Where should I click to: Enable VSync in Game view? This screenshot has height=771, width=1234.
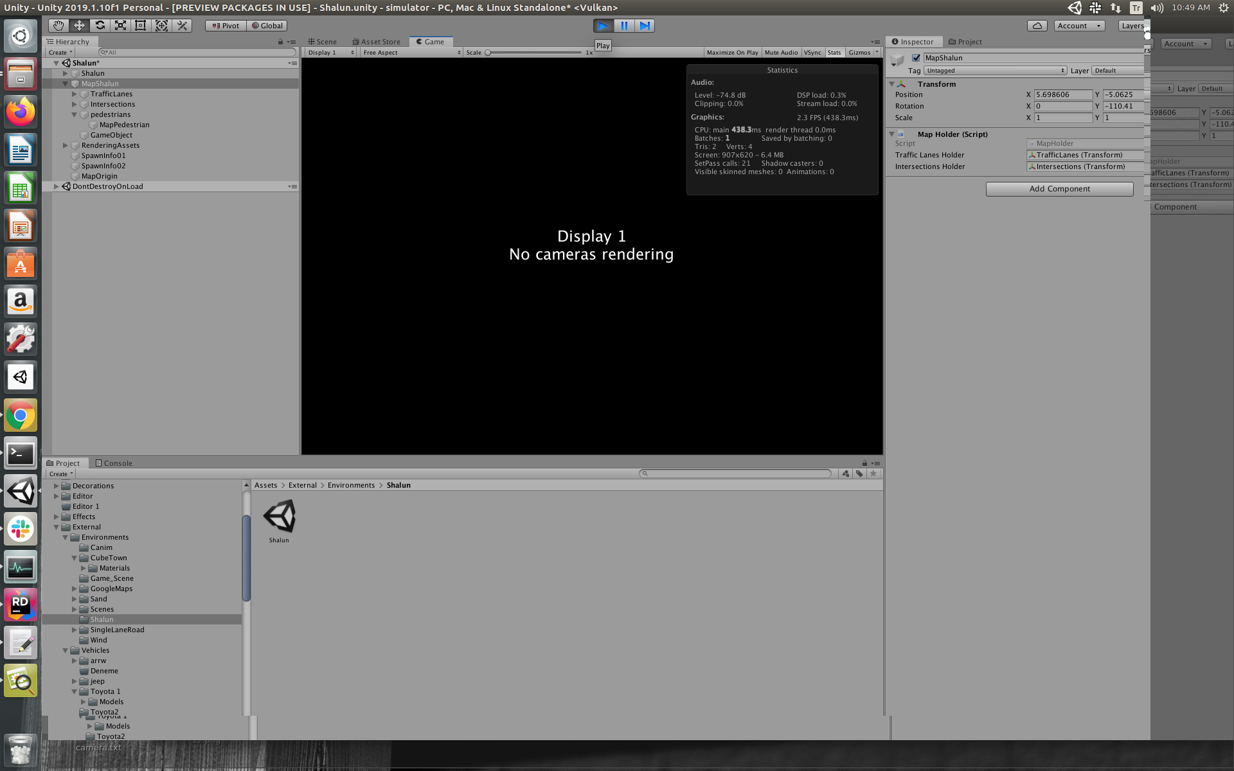tap(812, 52)
